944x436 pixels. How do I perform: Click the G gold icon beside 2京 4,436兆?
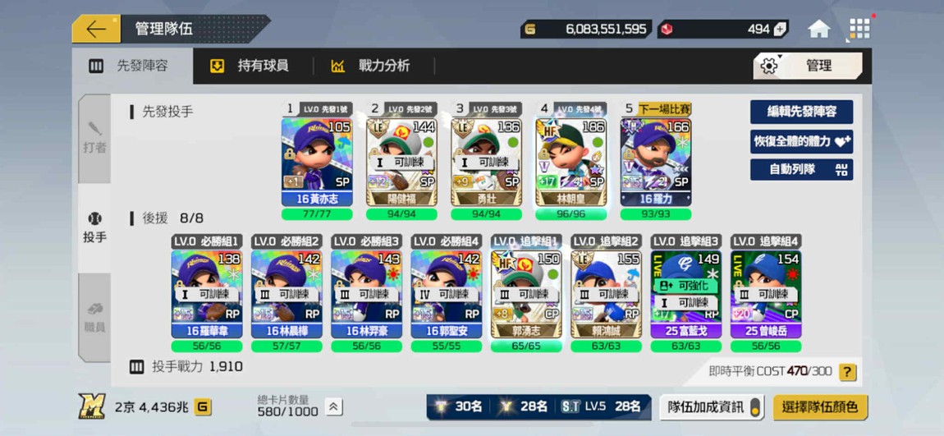point(202,407)
